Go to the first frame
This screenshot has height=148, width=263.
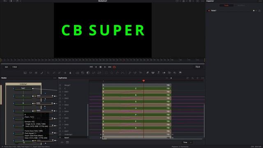(x=91, y=67)
